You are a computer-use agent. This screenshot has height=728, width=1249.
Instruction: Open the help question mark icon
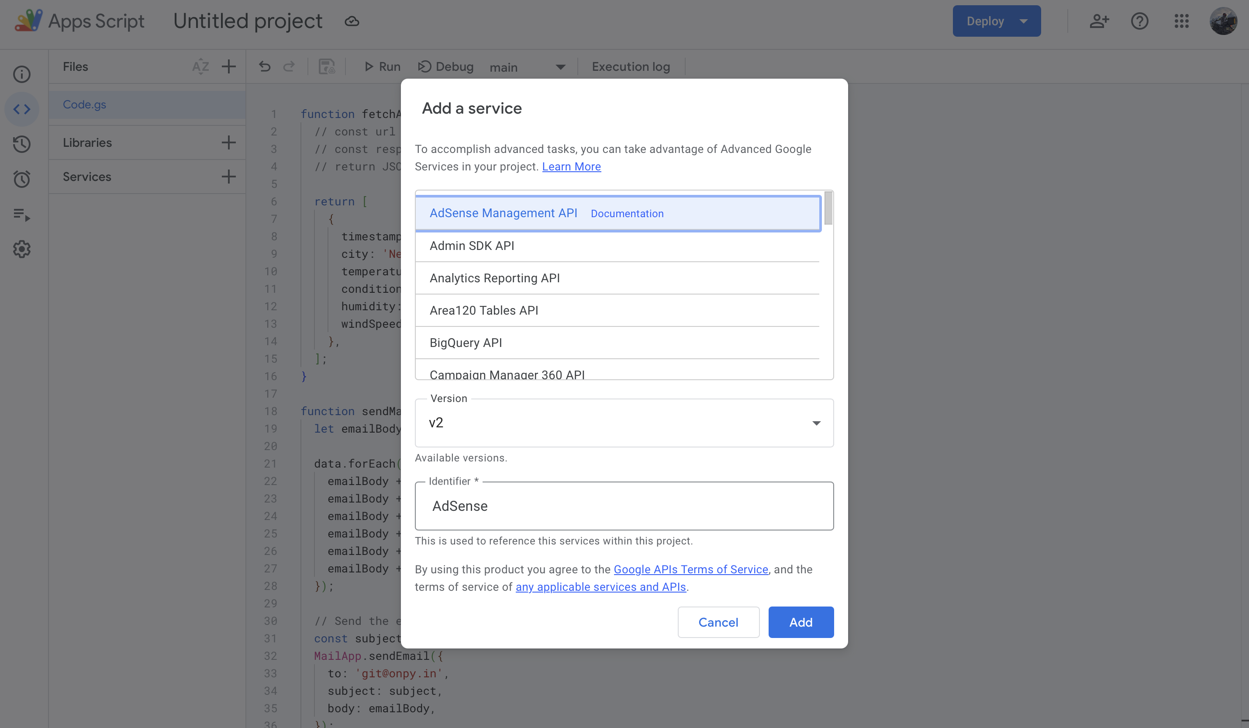tap(1139, 21)
